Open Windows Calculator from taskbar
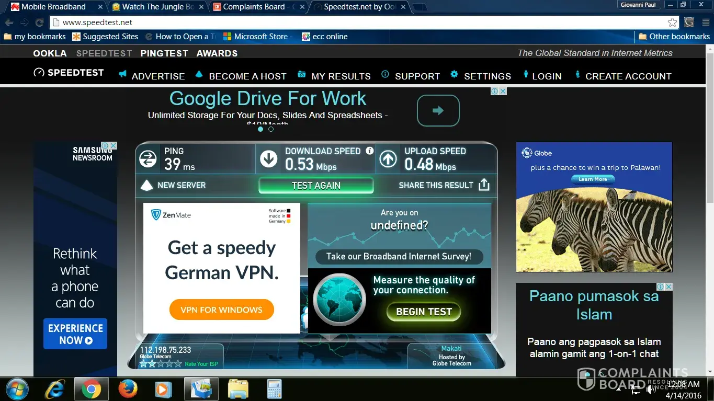Viewport: 714px width, 401px height. point(274,389)
